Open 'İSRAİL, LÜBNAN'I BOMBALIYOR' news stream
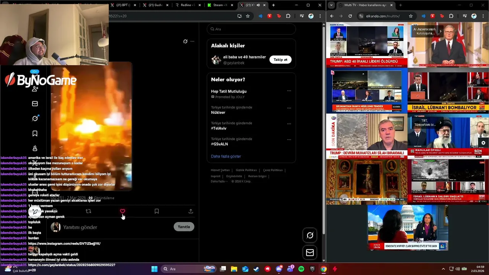Viewport: 489px width, 275px height. click(448, 91)
